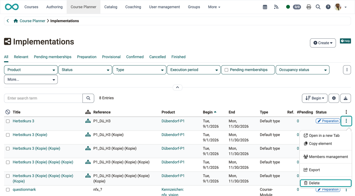Open the help question mark icon

tap(328, 7)
